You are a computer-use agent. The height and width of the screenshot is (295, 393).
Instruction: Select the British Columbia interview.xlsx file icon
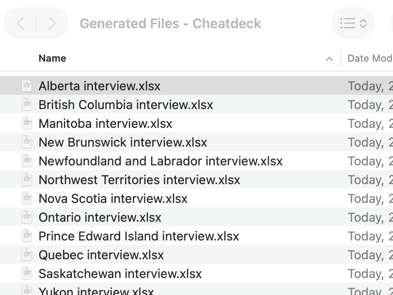[27, 105]
